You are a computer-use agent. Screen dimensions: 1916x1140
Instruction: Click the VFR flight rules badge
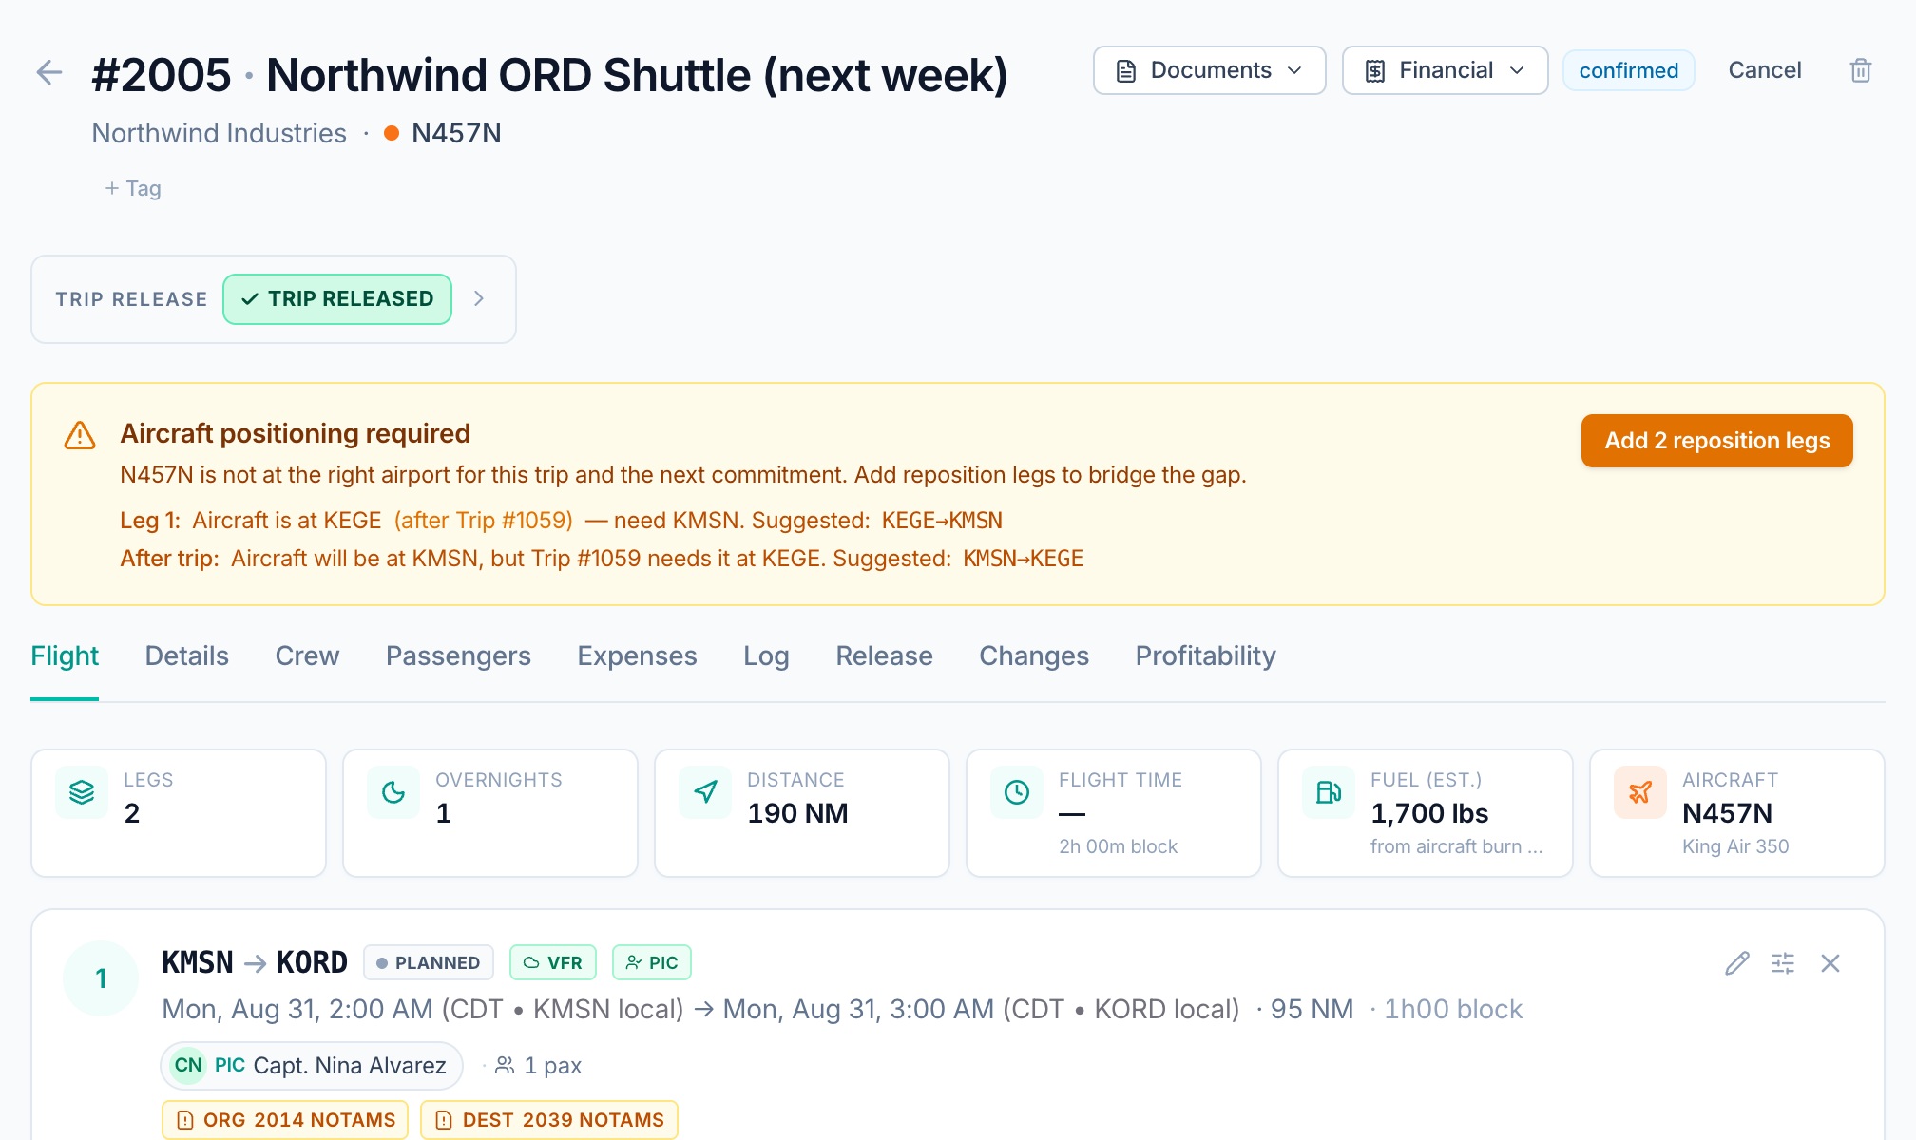553,962
